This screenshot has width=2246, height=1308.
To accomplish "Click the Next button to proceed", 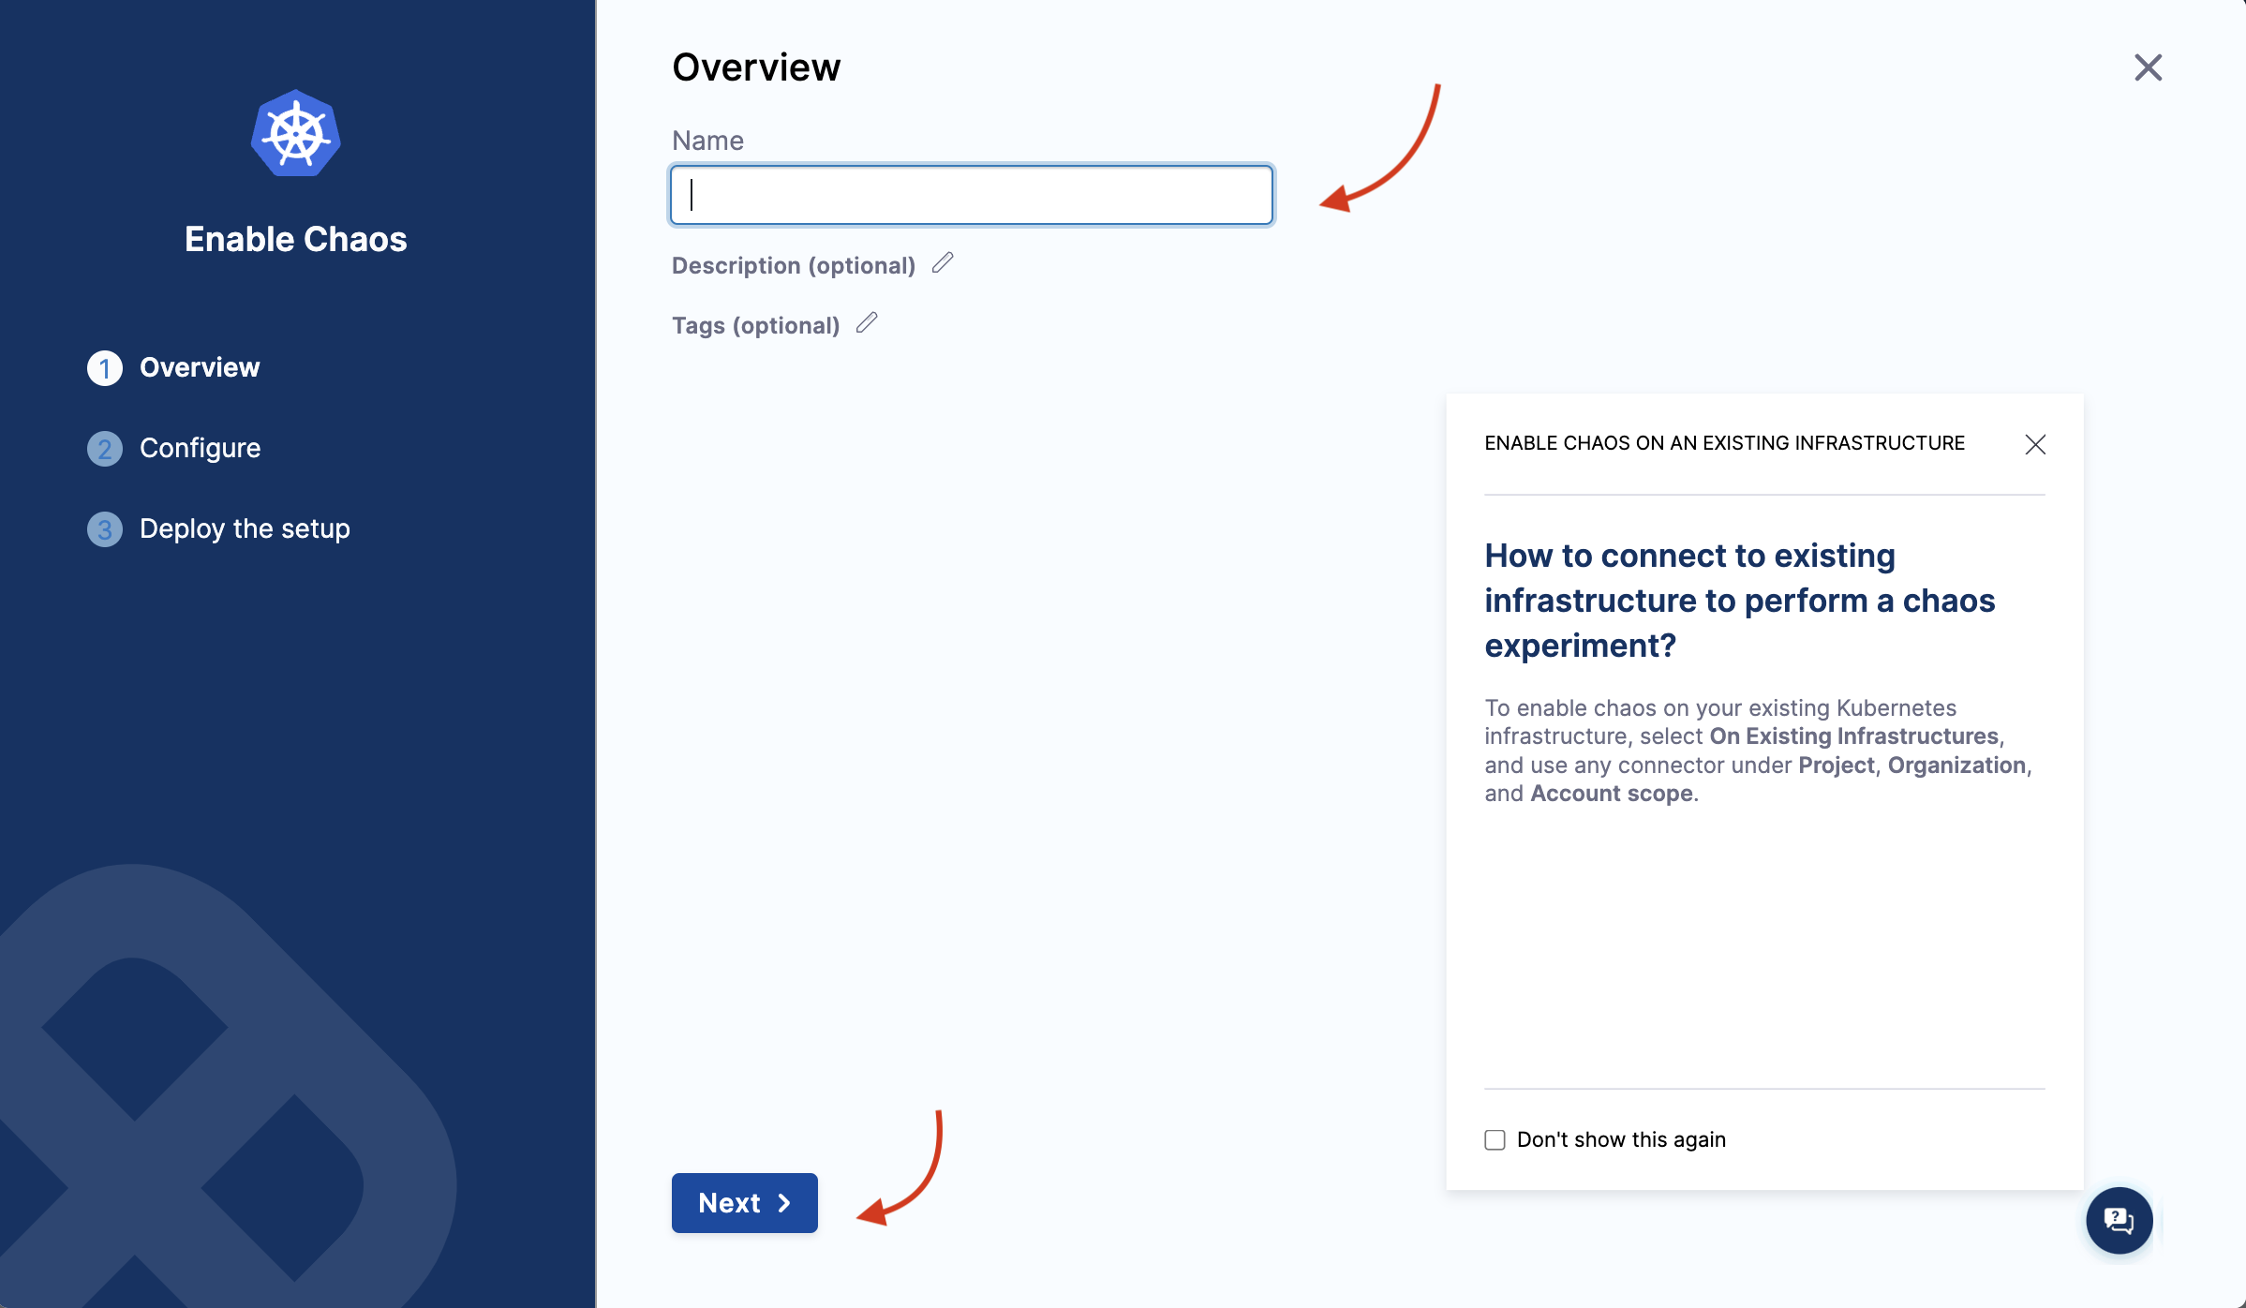I will tap(744, 1202).
